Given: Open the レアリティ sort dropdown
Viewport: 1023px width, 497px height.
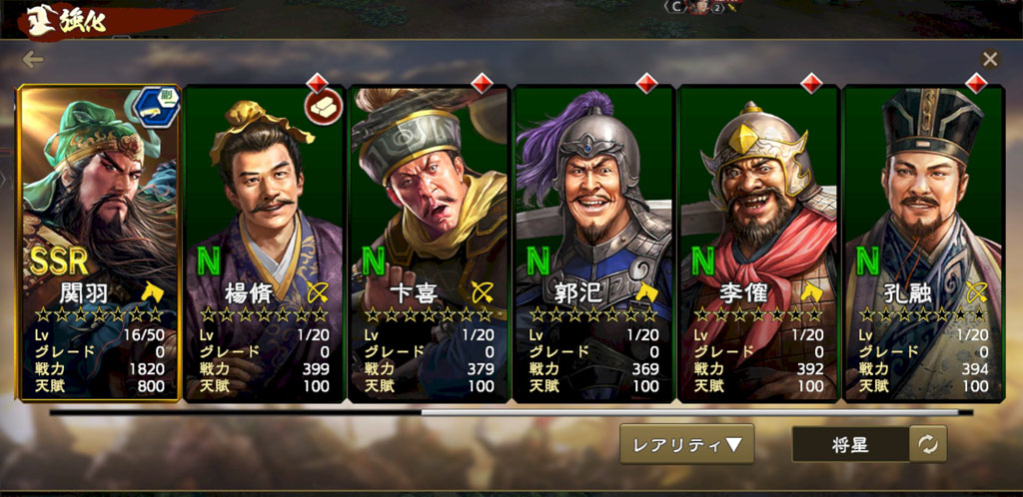Looking at the screenshot, I should pyautogui.click(x=687, y=444).
